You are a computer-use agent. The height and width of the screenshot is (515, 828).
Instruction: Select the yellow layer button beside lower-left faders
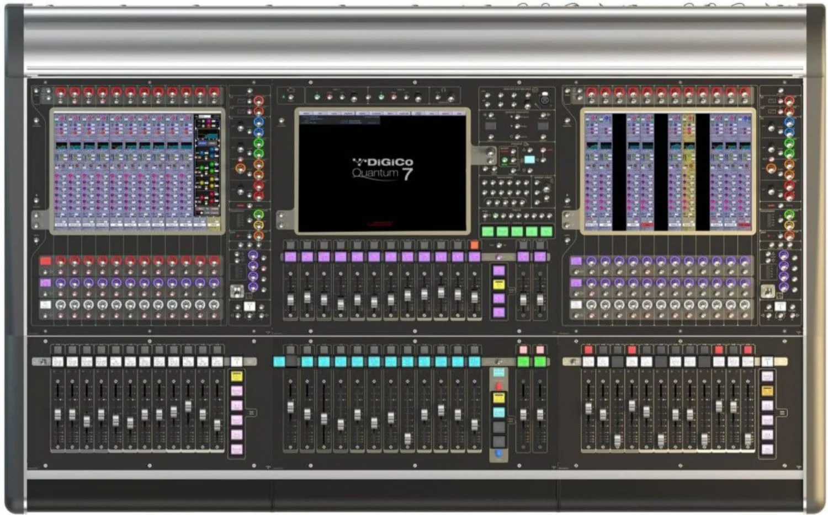pyautogui.click(x=237, y=377)
